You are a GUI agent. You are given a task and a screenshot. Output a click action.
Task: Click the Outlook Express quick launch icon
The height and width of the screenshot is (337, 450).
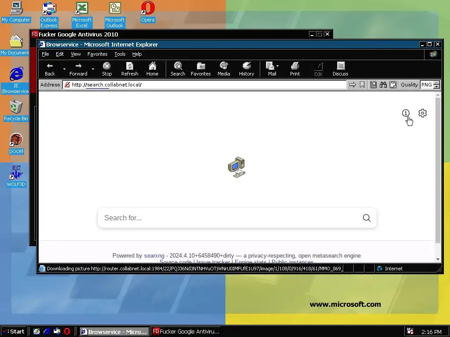pos(57,332)
